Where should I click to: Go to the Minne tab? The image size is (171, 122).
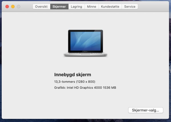coord(92,7)
